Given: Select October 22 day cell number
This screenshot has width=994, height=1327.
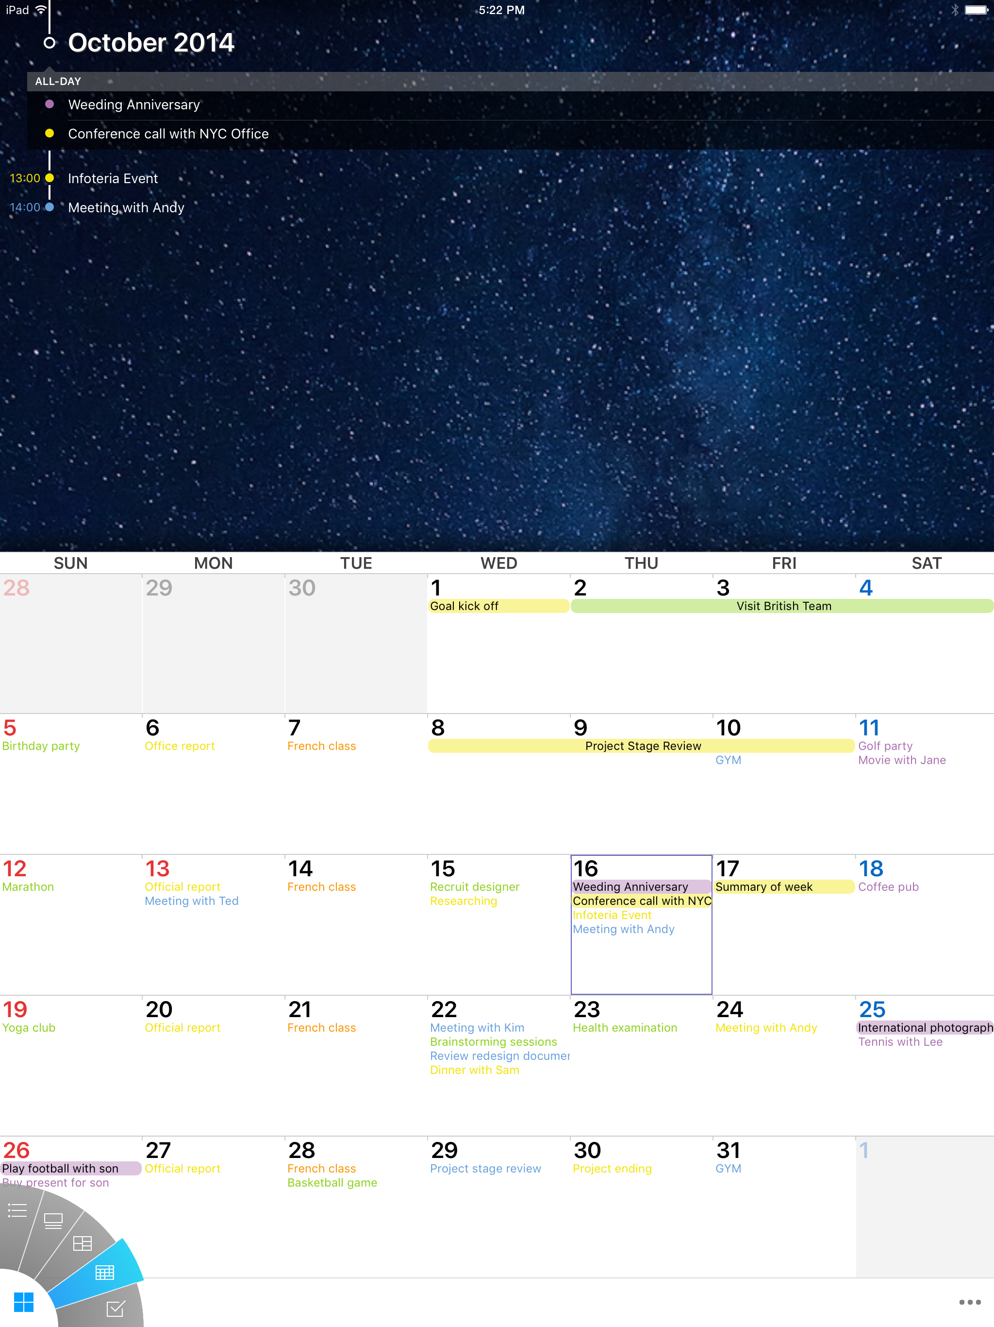Looking at the screenshot, I should [x=444, y=1009].
